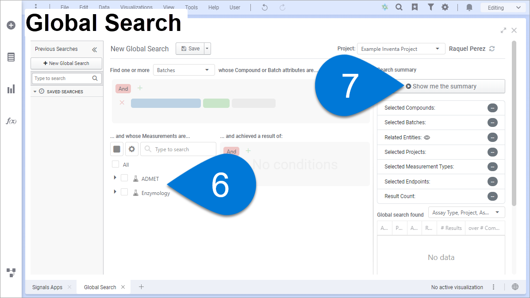Open the Assay Type, Project grouping dropdown
Image resolution: width=530 pixels, height=298 pixels.
coord(466,213)
